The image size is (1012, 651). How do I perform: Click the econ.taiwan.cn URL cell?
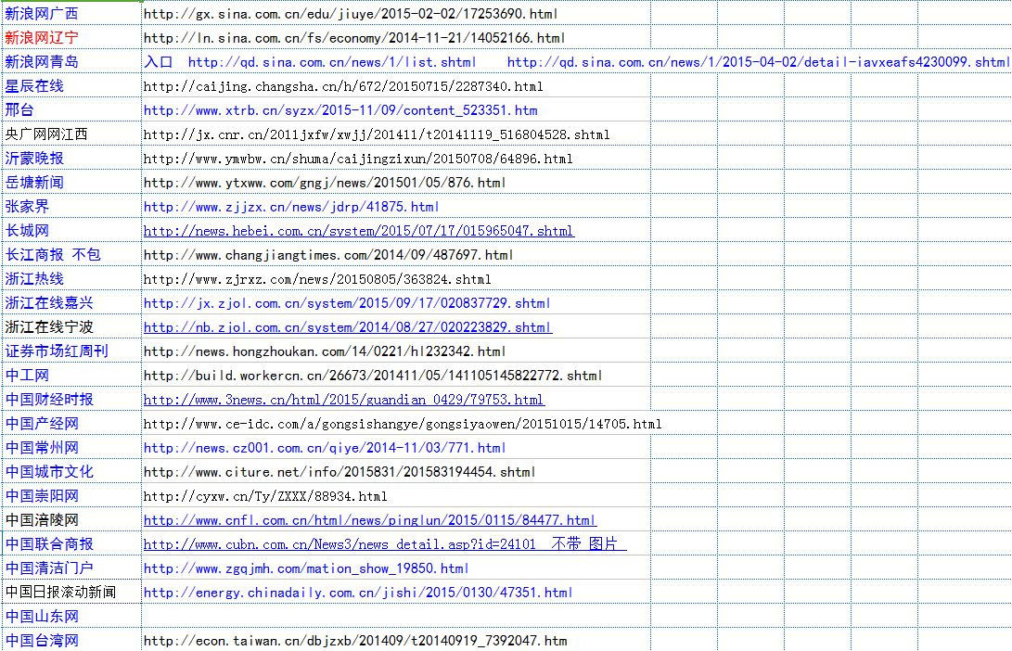pyautogui.click(x=396, y=640)
